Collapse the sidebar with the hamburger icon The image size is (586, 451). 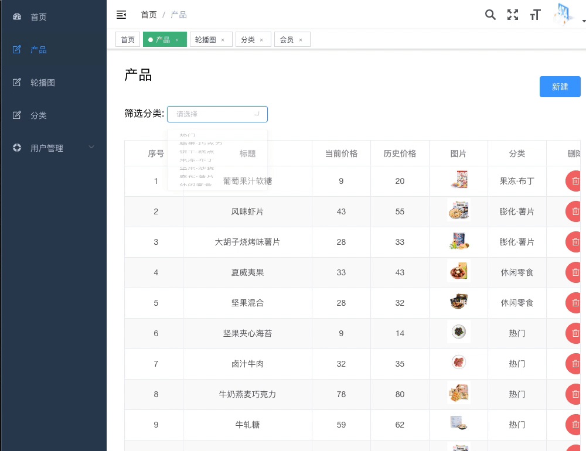[x=121, y=15]
